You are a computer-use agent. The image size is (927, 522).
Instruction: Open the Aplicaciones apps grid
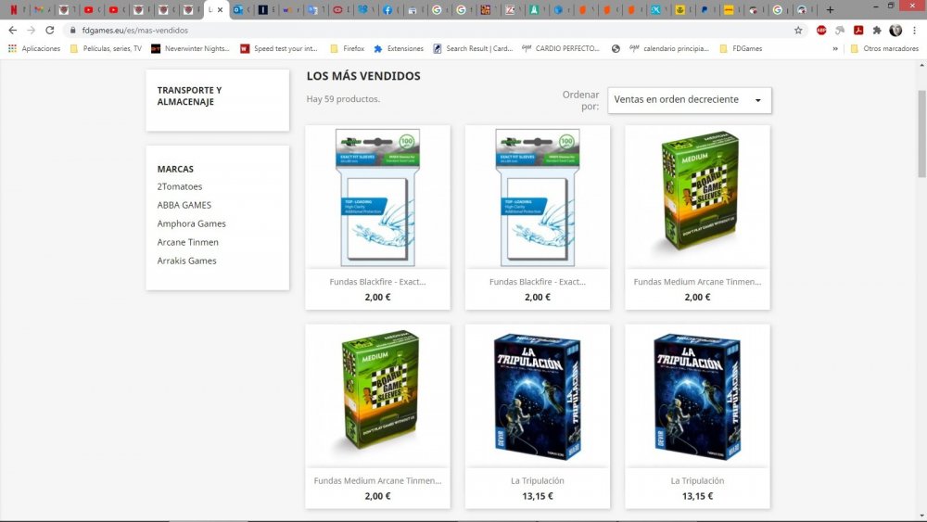(34, 48)
